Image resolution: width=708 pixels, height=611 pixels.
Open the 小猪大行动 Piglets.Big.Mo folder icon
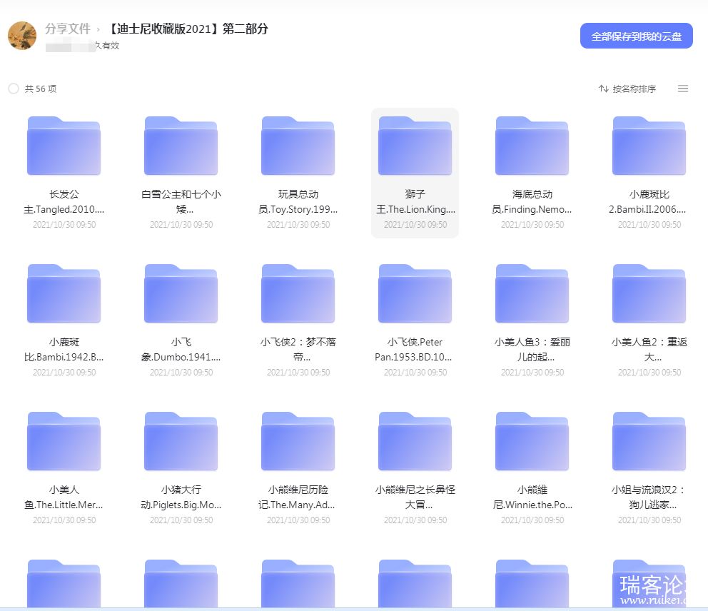(181, 440)
